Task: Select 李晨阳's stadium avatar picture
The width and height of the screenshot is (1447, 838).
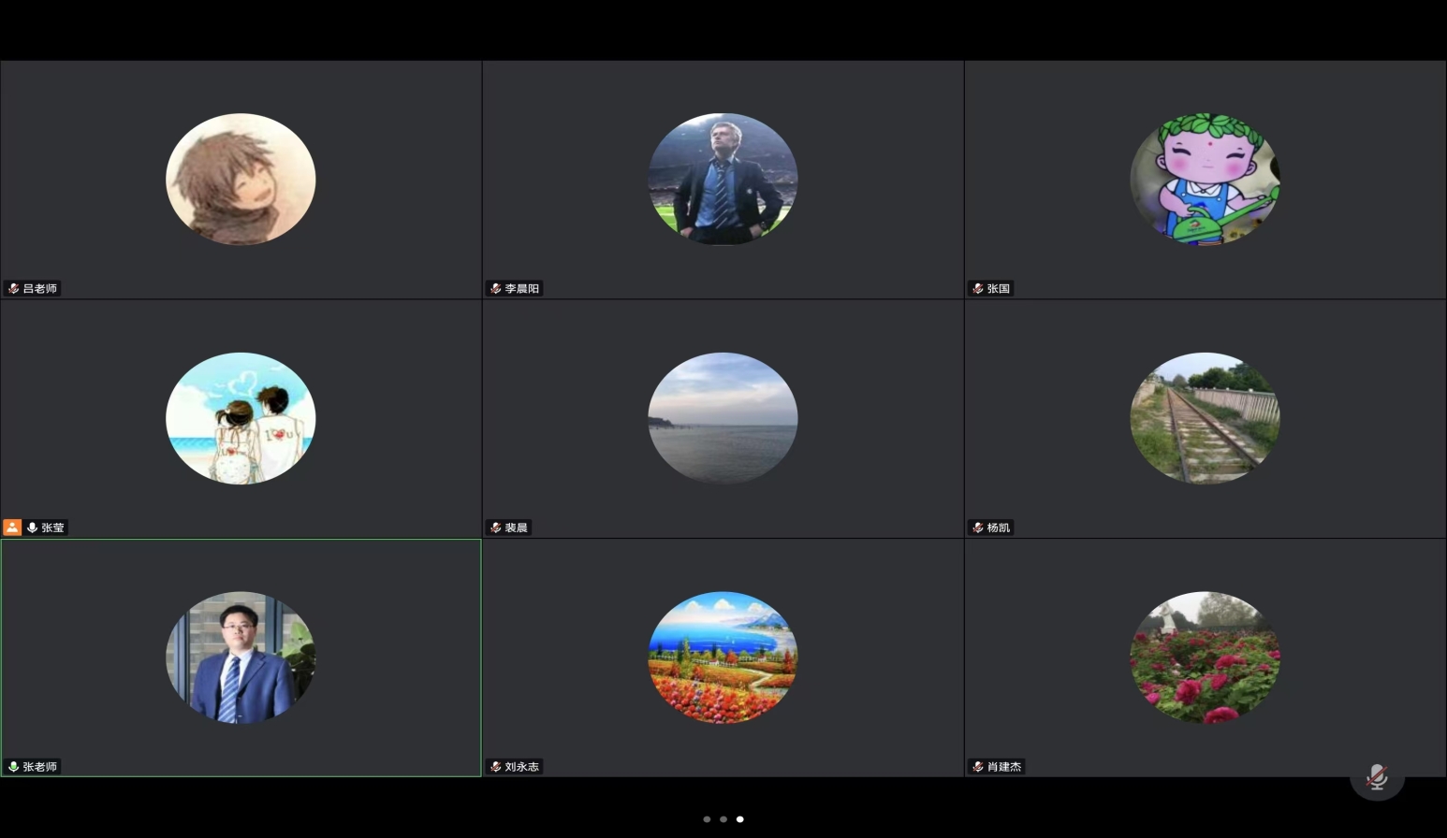Action: [x=723, y=180]
